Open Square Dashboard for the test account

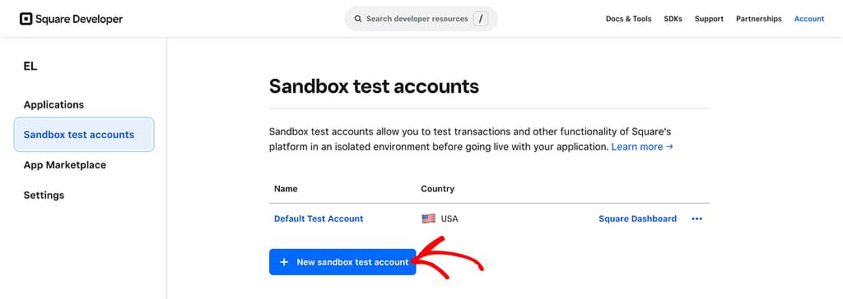tap(638, 218)
